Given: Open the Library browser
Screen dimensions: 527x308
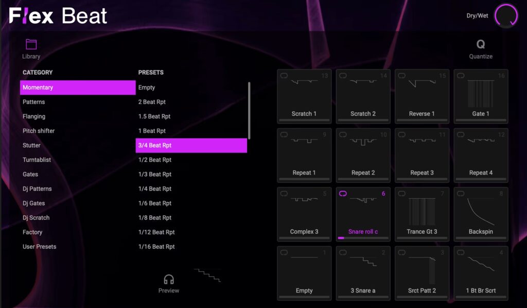Looking at the screenshot, I should (31, 46).
